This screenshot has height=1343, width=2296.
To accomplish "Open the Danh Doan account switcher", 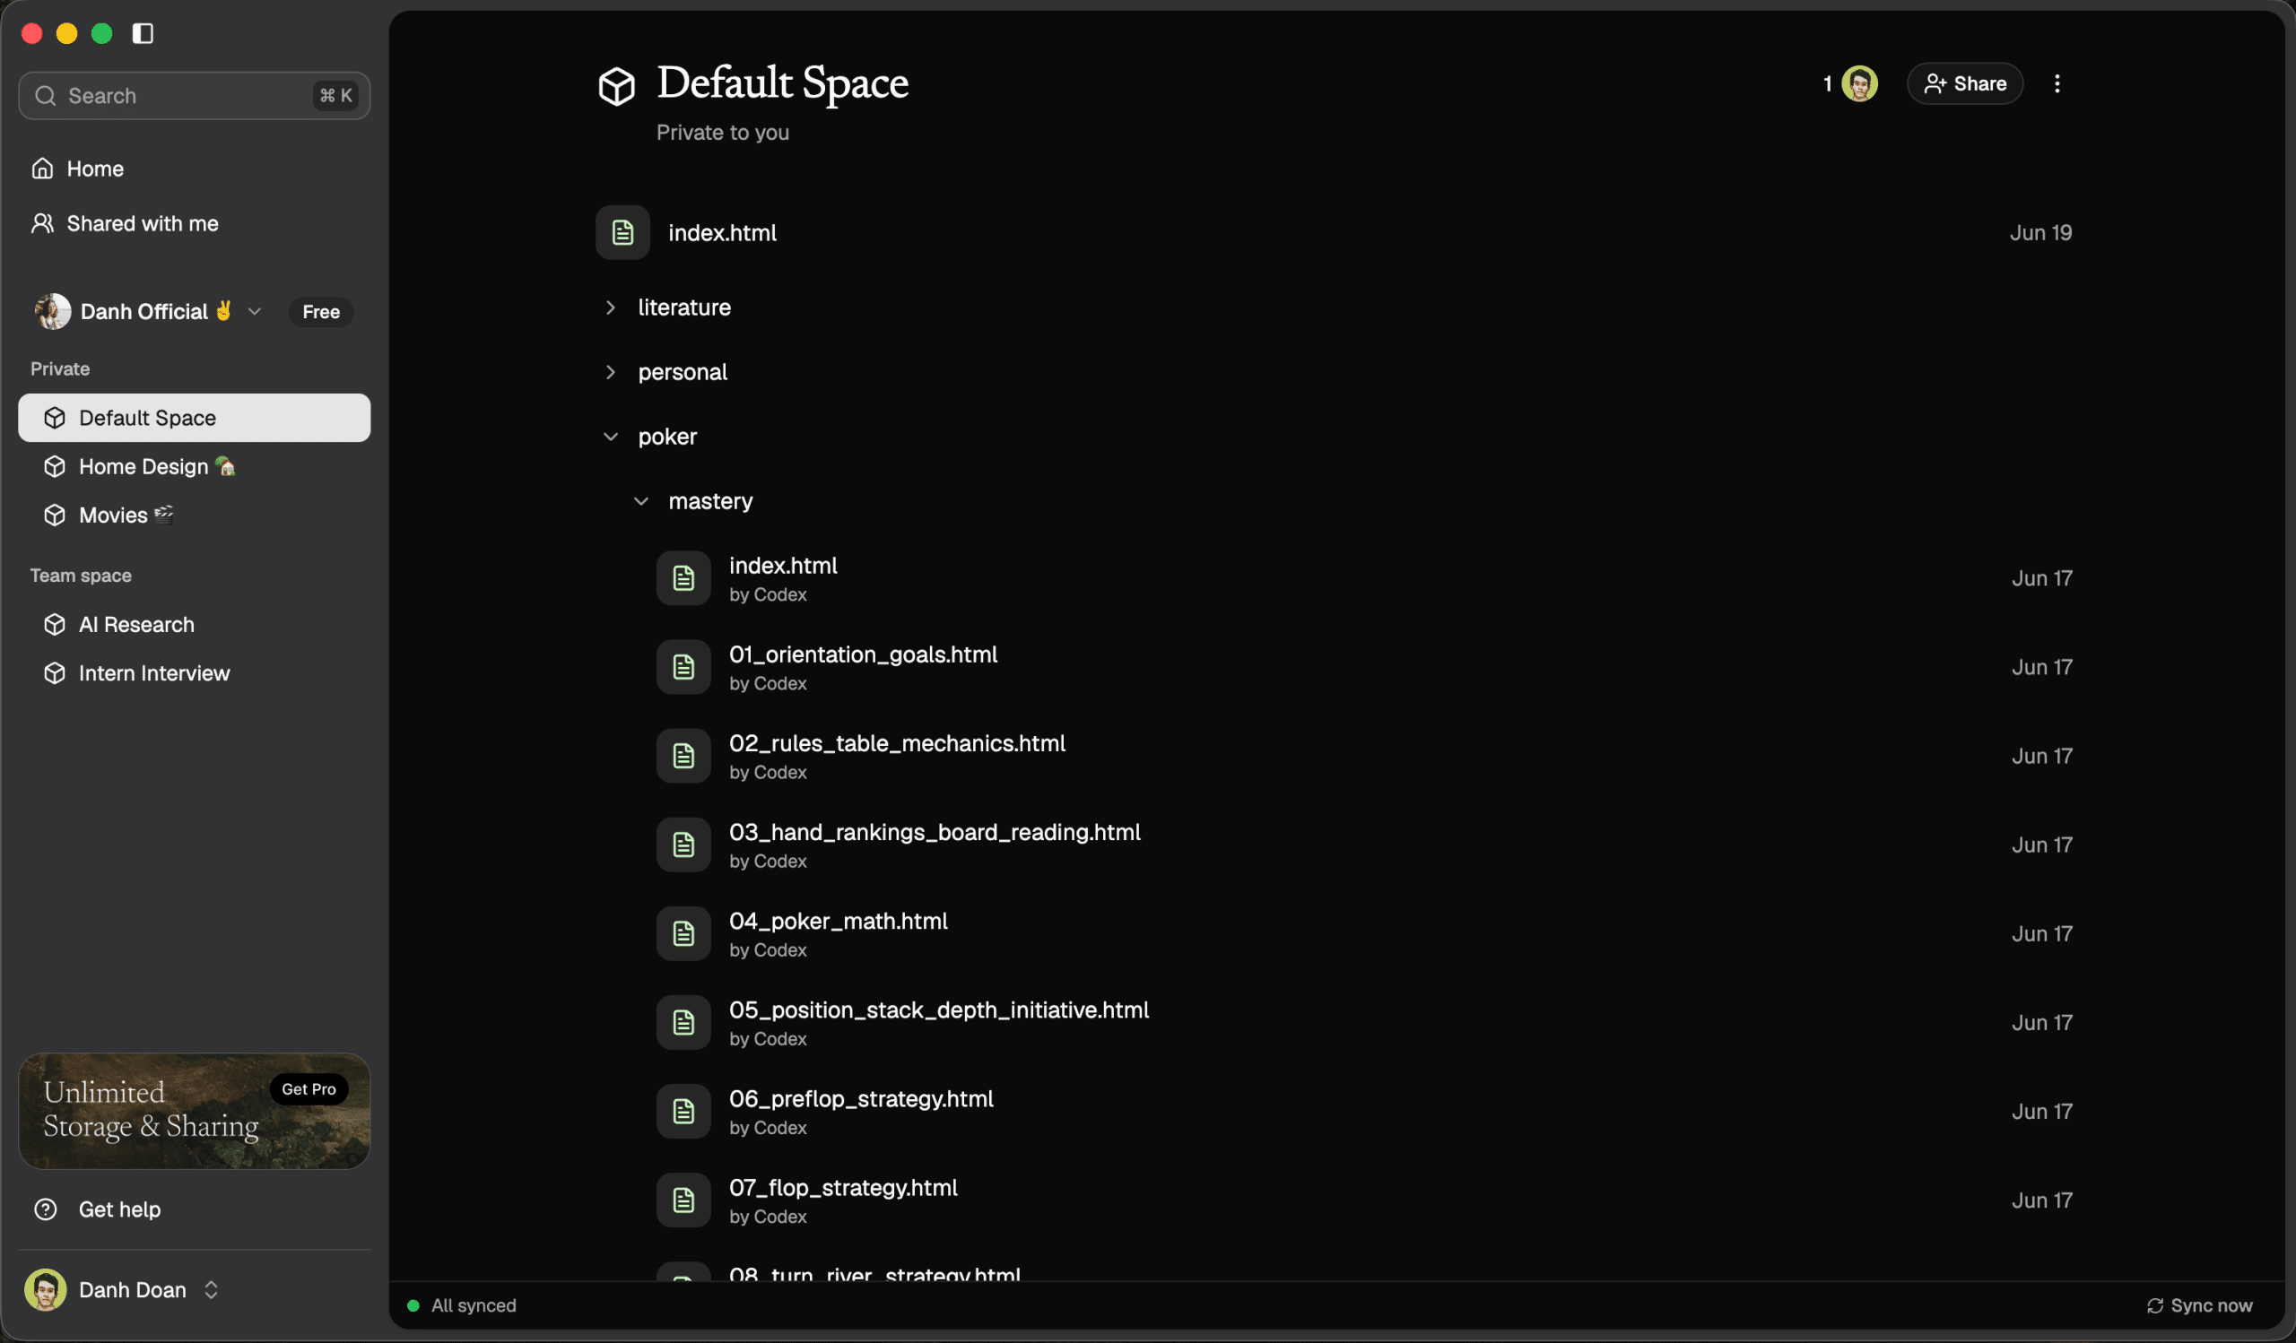I will (123, 1289).
